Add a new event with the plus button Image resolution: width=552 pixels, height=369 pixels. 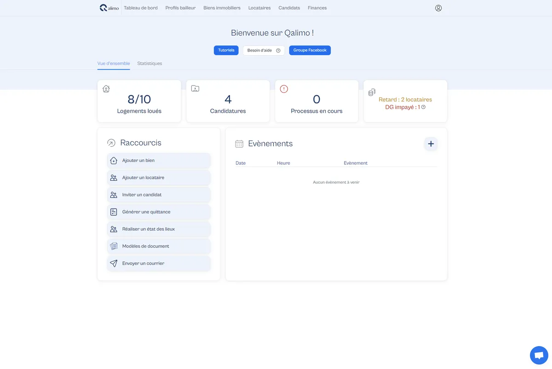431,144
